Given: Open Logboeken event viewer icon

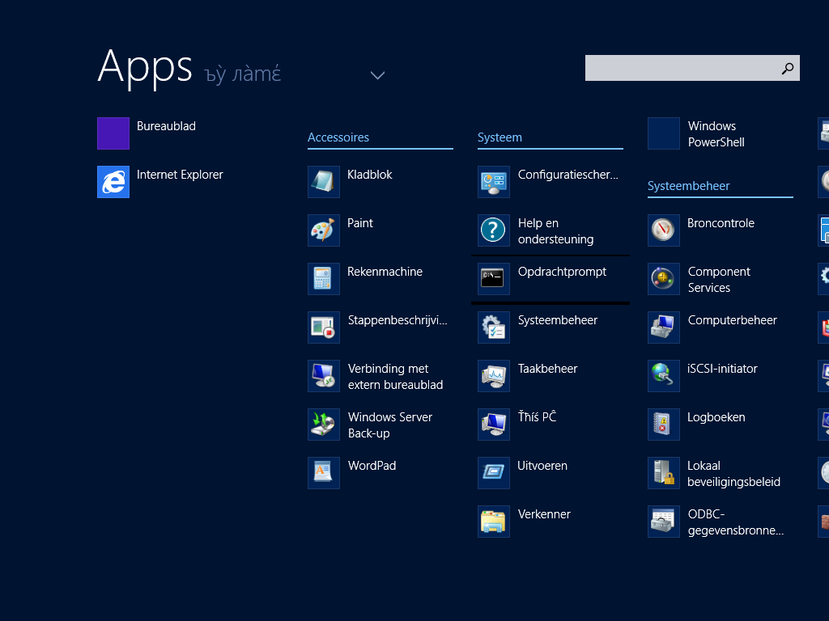Looking at the screenshot, I should click(664, 425).
